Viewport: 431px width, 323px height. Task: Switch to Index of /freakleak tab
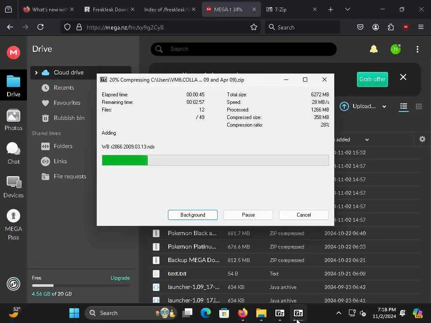pyautogui.click(x=170, y=9)
